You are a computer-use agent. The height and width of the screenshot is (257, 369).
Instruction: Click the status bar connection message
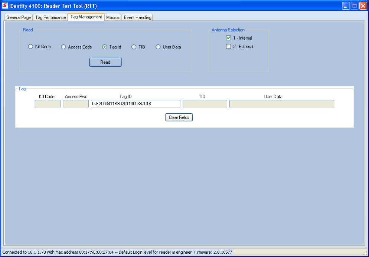[97, 252]
